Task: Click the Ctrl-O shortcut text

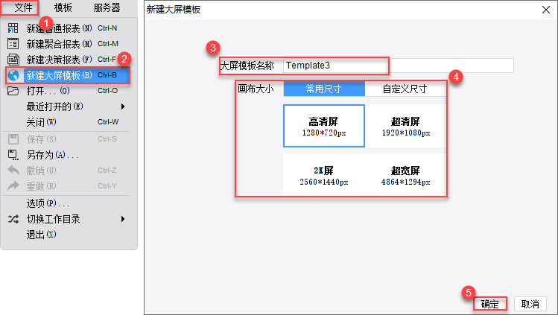Action: coord(107,91)
